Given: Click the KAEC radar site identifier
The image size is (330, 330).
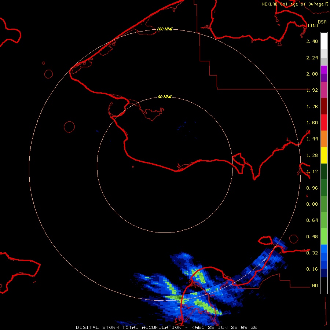Looking at the screenshot, I should click(198, 327).
